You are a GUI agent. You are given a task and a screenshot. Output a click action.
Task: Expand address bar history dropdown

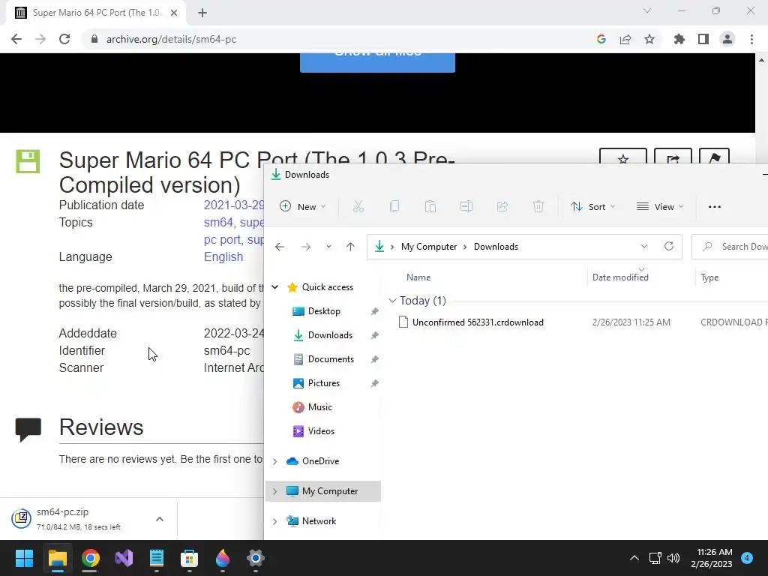point(644,246)
